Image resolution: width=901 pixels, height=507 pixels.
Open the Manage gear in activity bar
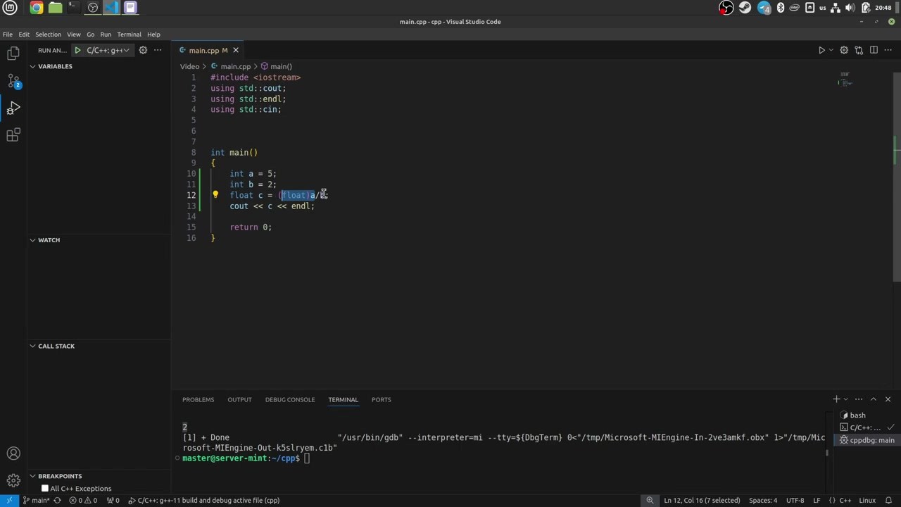[13, 481]
